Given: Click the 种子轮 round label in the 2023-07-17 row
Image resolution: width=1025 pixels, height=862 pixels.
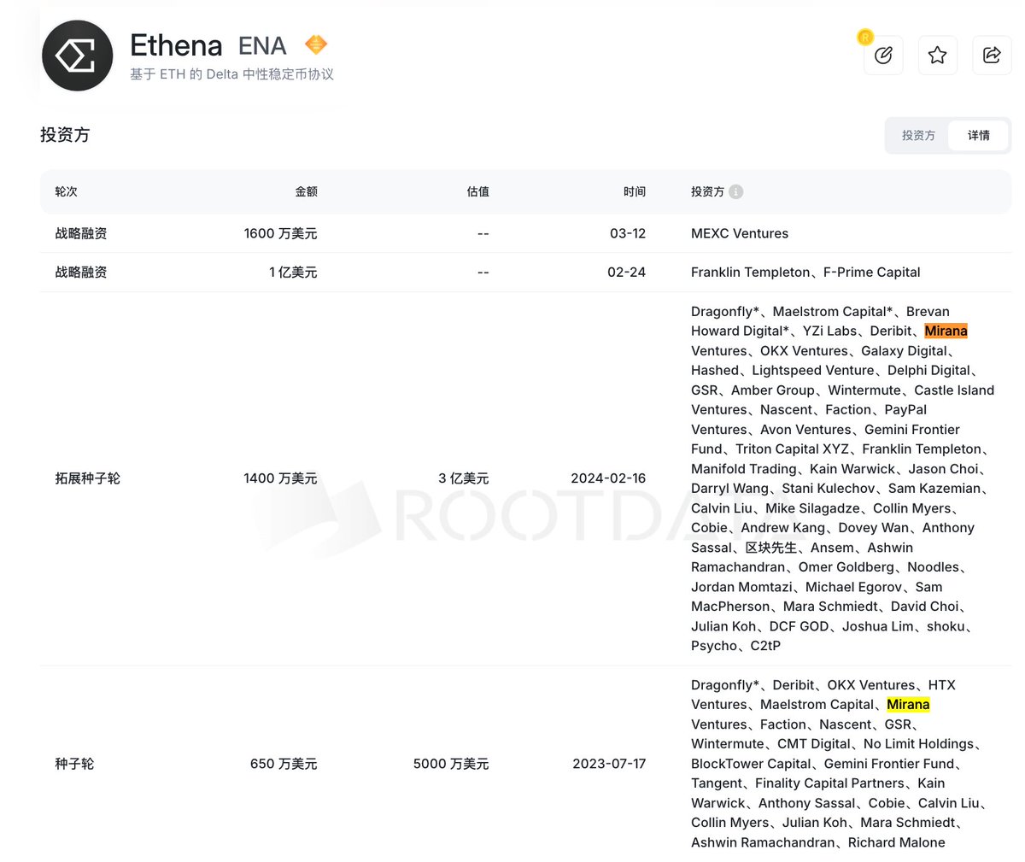Looking at the screenshot, I should [x=74, y=764].
